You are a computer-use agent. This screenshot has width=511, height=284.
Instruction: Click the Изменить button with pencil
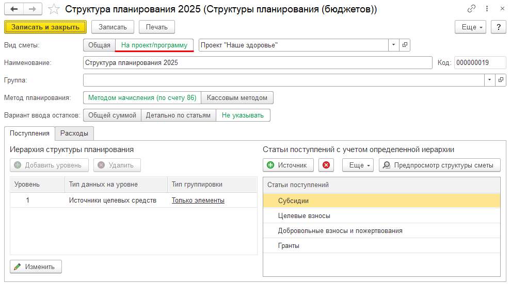(x=36, y=267)
